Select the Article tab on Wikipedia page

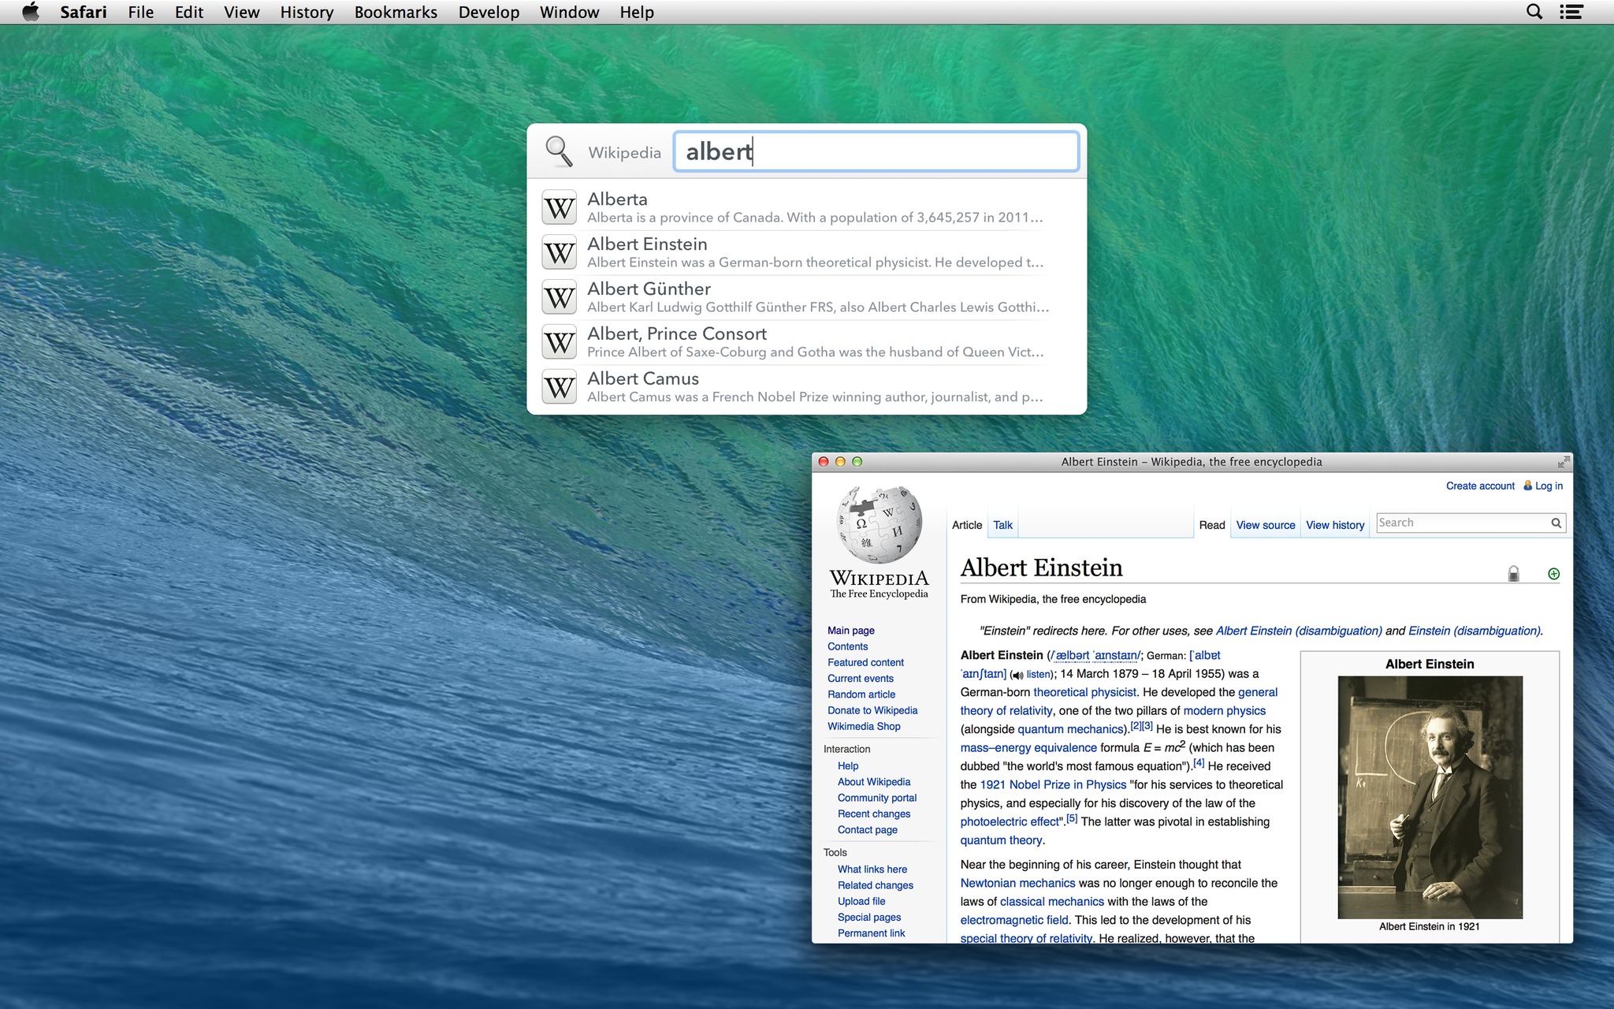pyautogui.click(x=965, y=526)
